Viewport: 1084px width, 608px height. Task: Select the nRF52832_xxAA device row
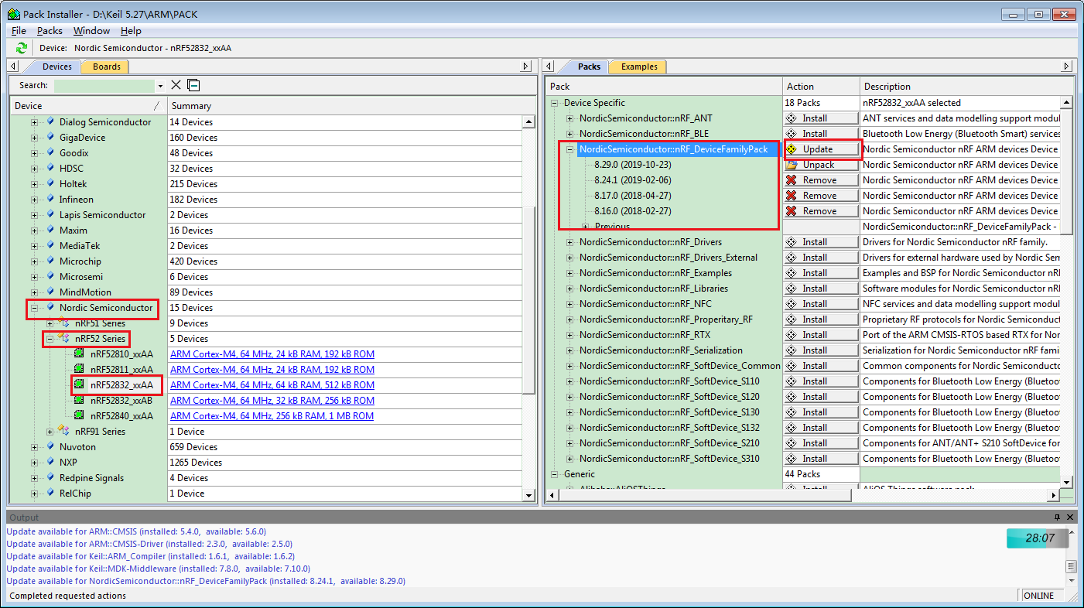pyautogui.click(x=121, y=385)
